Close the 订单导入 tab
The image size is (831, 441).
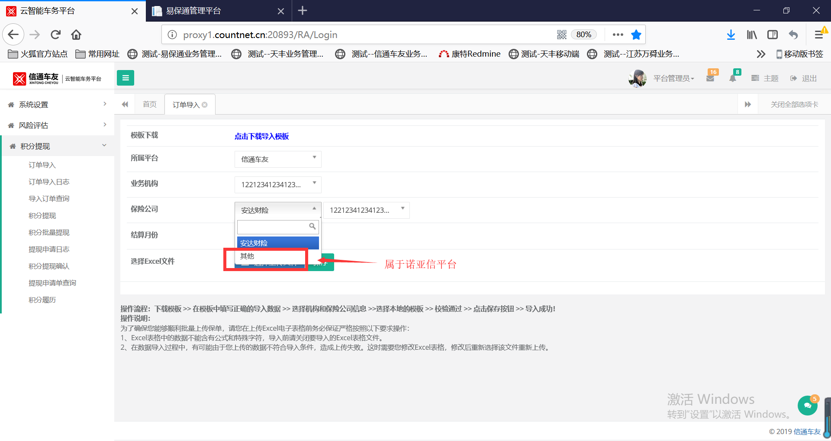click(x=205, y=105)
